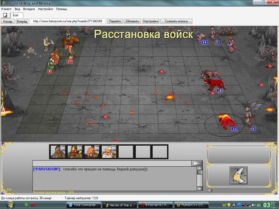
Task: Select the gold-helmet dwarf slot showing 33
Action: tap(75, 152)
